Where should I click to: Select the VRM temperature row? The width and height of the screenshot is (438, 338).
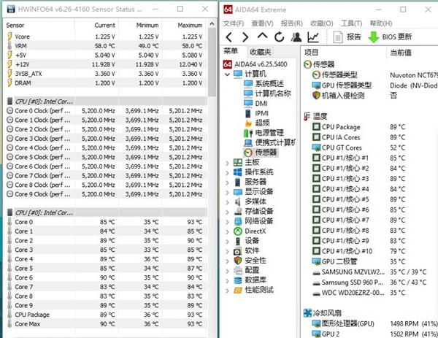coord(106,46)
